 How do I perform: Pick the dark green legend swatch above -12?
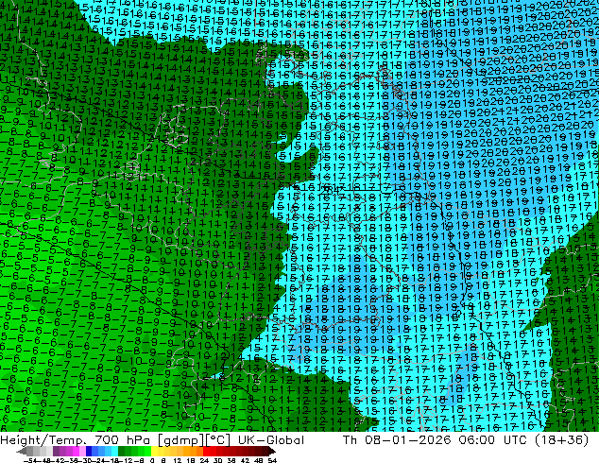coord(121,451)
